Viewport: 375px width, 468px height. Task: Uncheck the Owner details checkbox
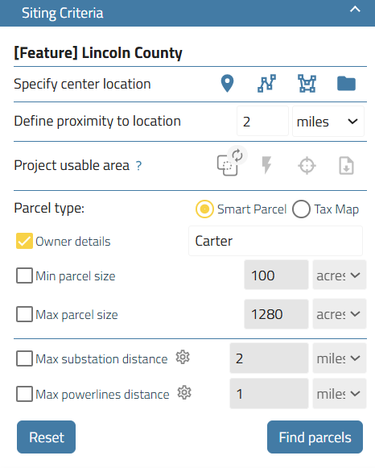[24, 241]
